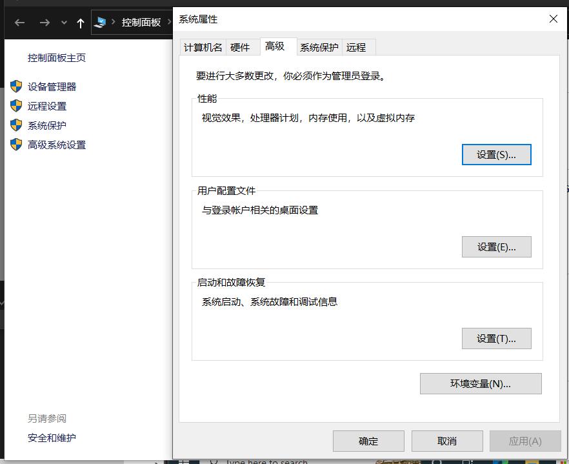This screenshot has width=569, height=464.
Task: Open 安全和维护 link
Action: click(52, 438)
